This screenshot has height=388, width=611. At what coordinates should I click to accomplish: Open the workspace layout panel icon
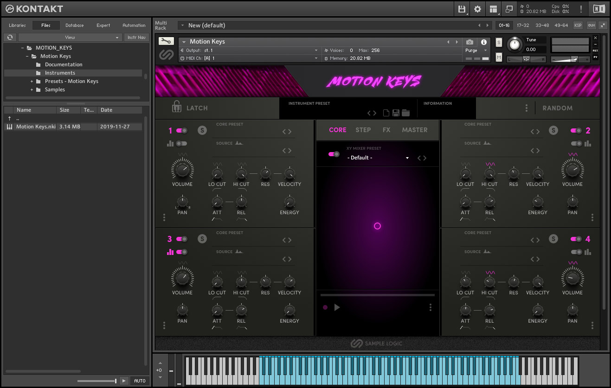(x=493, y=9)
